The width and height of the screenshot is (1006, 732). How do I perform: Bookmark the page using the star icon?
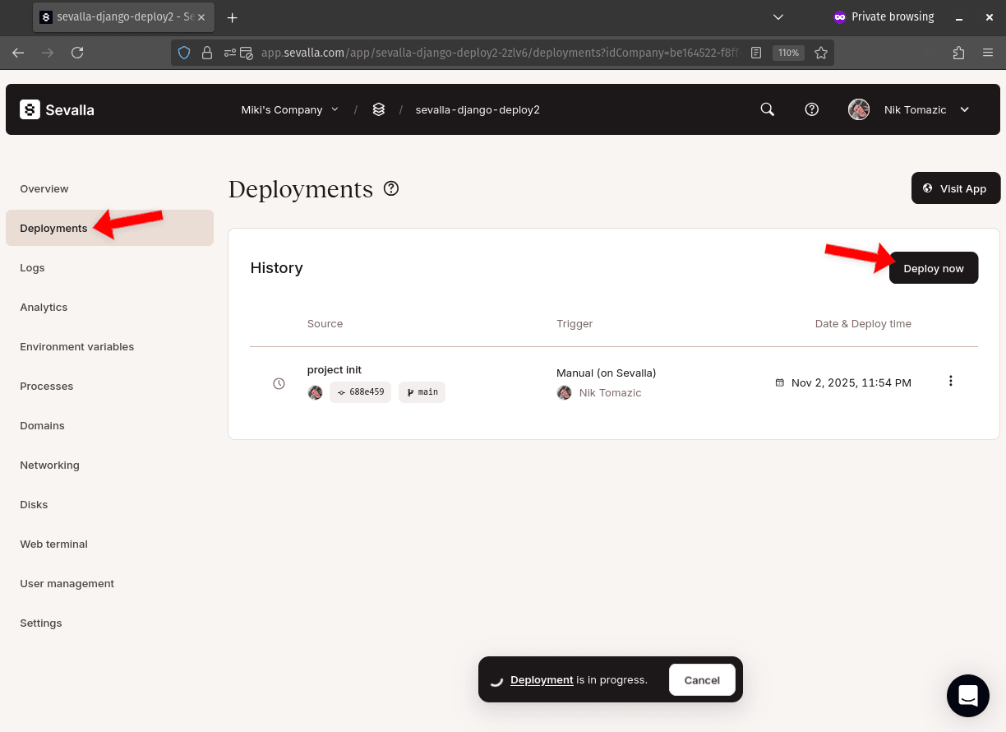click(x=821, y=52)
